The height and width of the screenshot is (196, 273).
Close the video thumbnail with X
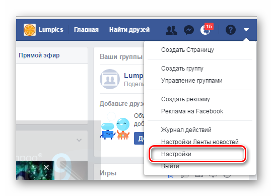tap(46, 167)
